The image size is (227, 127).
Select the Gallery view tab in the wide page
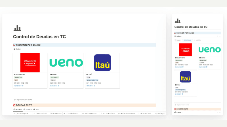(18, 49)
